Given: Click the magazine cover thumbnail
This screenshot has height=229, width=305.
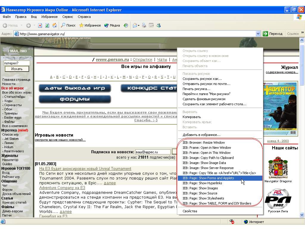Looking at the screenshot, I should [280, 109].
